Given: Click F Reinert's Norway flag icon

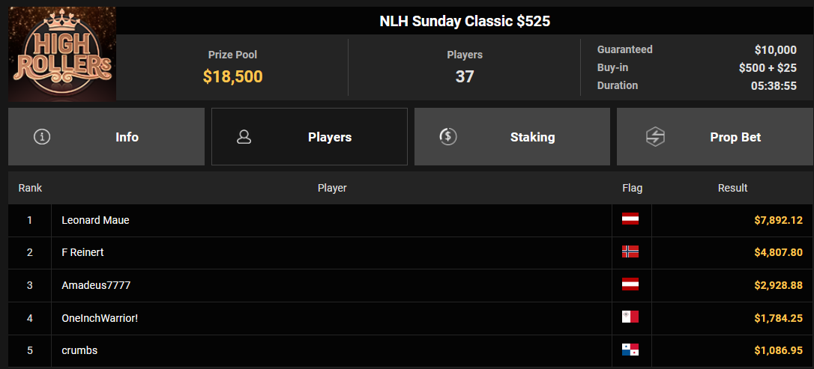Looking at the screenshot, I should (630, 252).
